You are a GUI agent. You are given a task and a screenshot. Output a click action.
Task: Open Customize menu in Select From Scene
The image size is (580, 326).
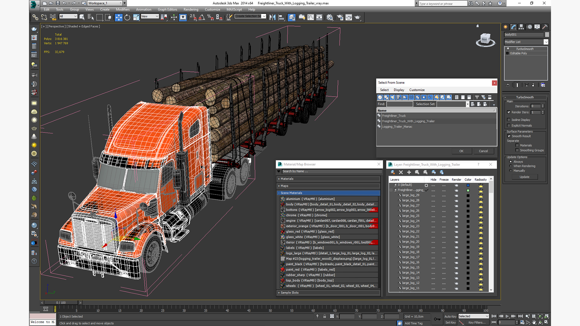(417, 90)
